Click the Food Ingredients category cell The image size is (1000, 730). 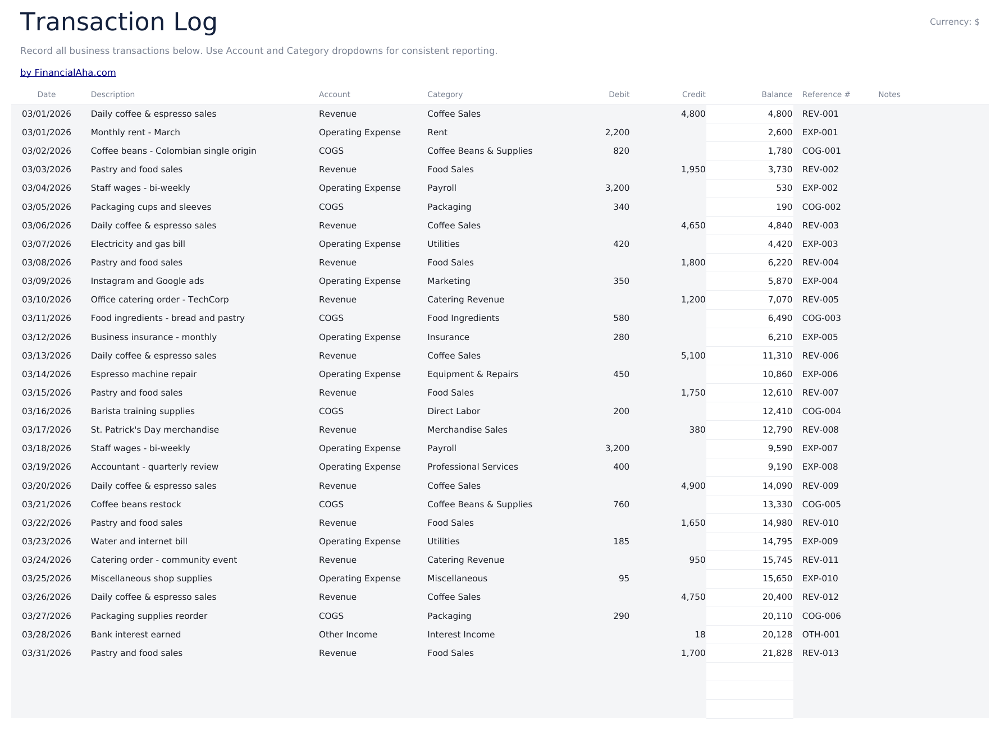pyautogui.click(x=463, y=318)
